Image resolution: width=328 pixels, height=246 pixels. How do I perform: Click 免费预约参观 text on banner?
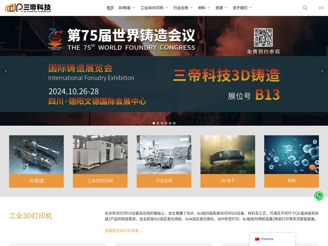click(263, 51)
